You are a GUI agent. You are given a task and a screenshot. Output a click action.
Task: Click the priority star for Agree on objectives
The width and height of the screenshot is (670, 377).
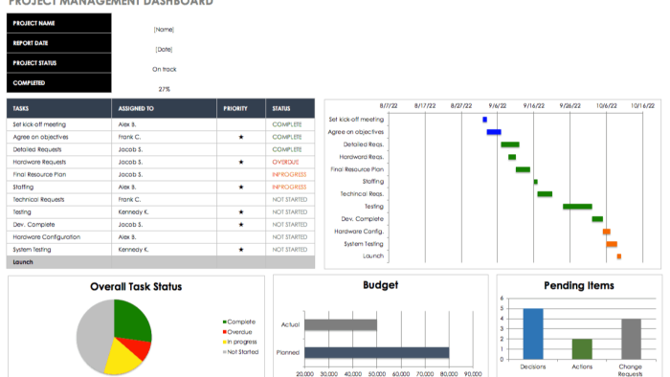coord(241,137)
